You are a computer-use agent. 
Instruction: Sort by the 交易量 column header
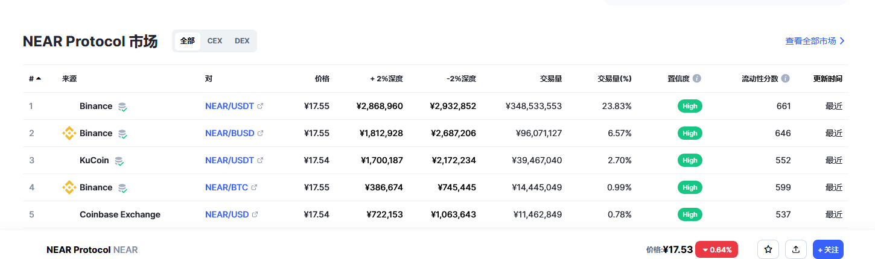pyautogui.click(x=551, y=79)
